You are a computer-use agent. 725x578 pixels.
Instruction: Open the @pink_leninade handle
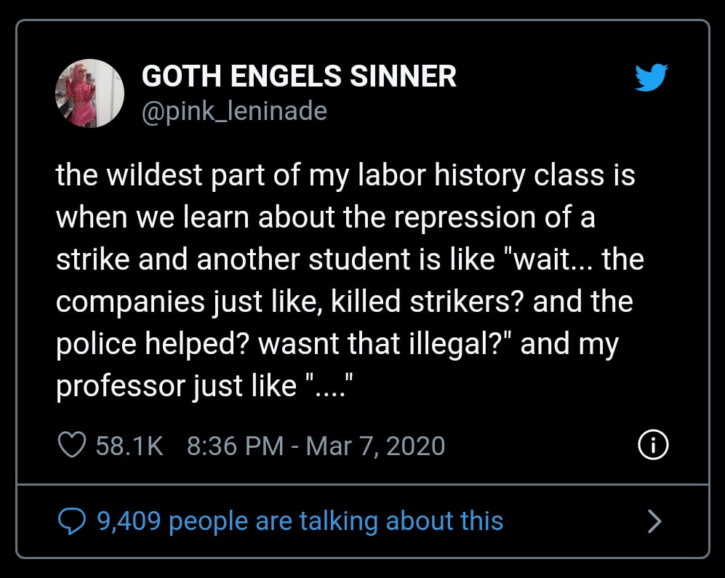tap(234, 111)
